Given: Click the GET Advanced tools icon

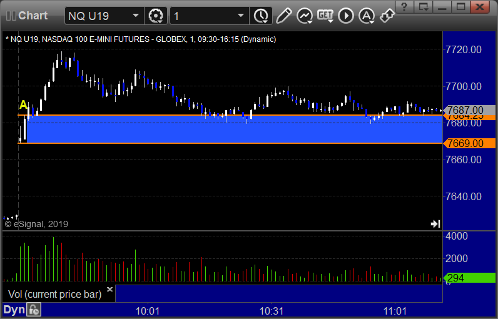Looking at the screenshot, I should click(x=325, y=16).
